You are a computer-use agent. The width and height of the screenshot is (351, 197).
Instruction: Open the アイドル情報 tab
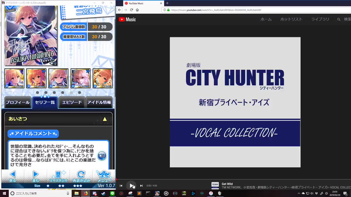coord(99,102)
